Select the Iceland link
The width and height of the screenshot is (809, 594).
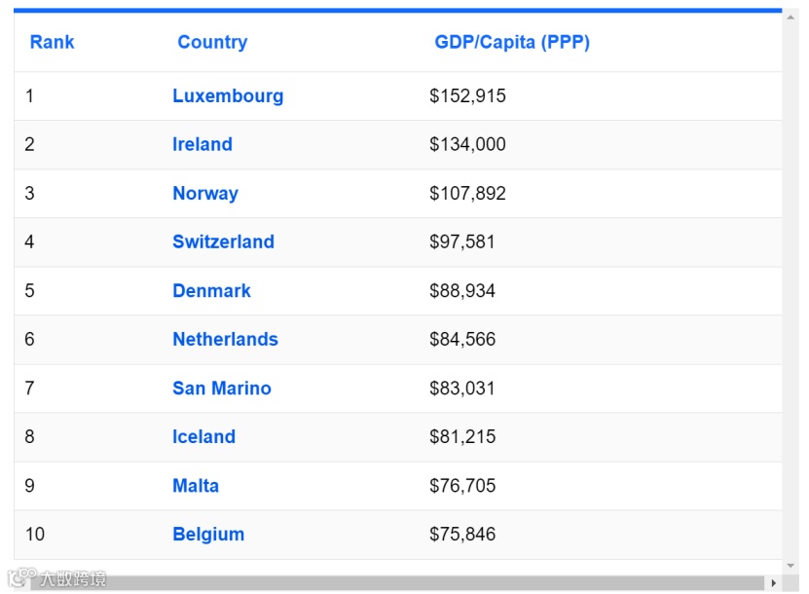point(203,436)
